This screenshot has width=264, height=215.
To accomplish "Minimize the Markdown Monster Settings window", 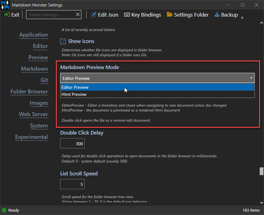I will tap(228, 5).
